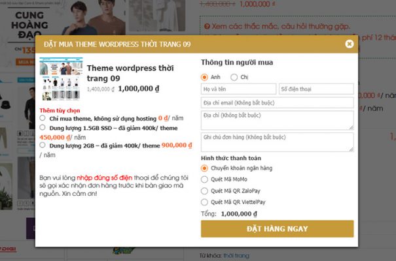Focus the email address input field
Screen dimensions: 396x261
tap(277, 102)
